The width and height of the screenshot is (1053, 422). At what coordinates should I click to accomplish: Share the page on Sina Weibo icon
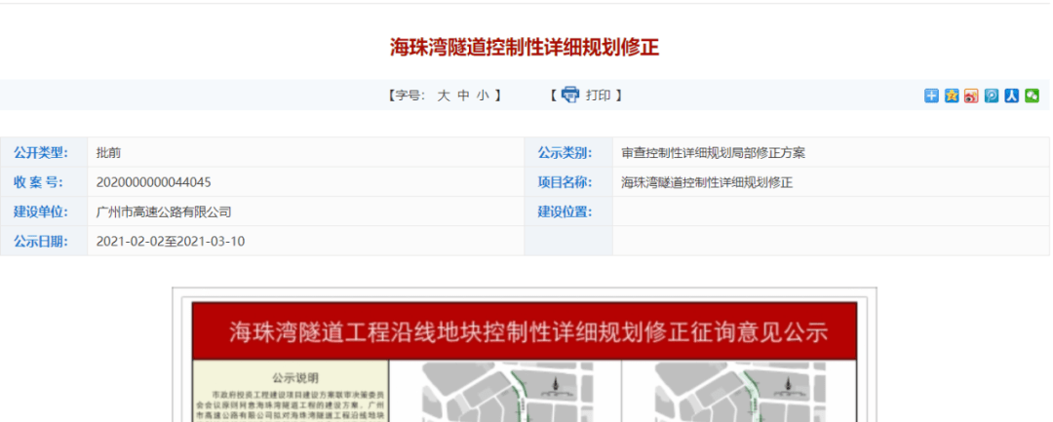(971, 96)
